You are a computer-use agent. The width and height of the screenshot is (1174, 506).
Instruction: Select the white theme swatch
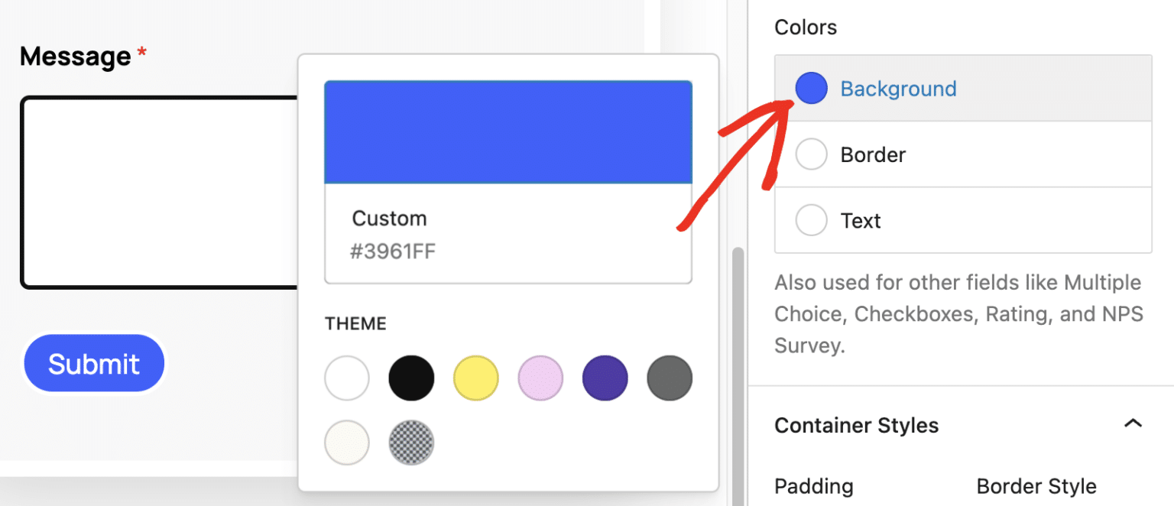346,378
